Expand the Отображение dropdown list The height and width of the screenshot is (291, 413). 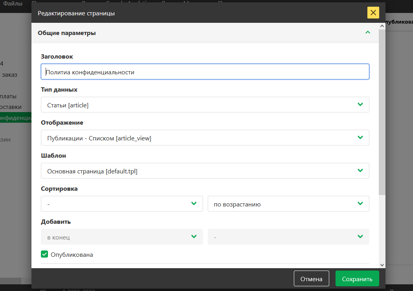click(205, 138)
